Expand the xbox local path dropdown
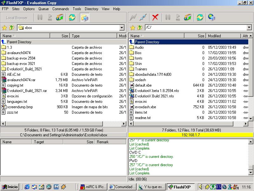Viewport: 254px width, 191px height. click(122, 28)
